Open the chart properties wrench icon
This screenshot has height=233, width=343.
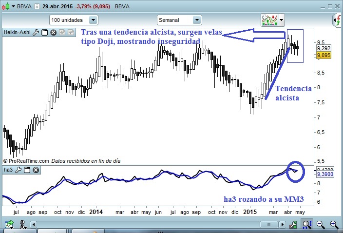(x=293, y=224)
